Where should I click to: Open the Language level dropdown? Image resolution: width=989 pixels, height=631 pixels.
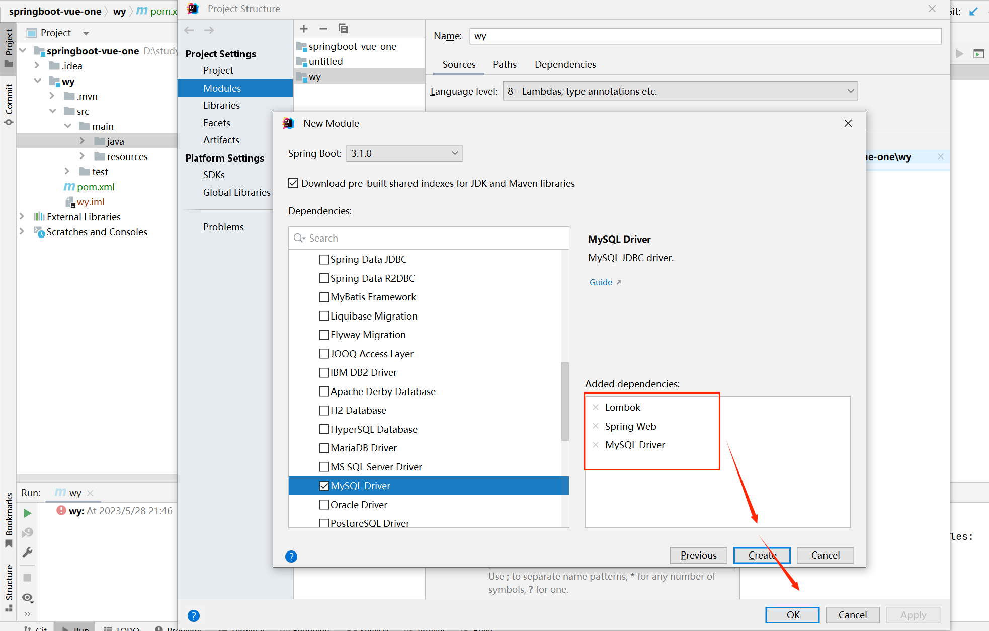point(680,91)
